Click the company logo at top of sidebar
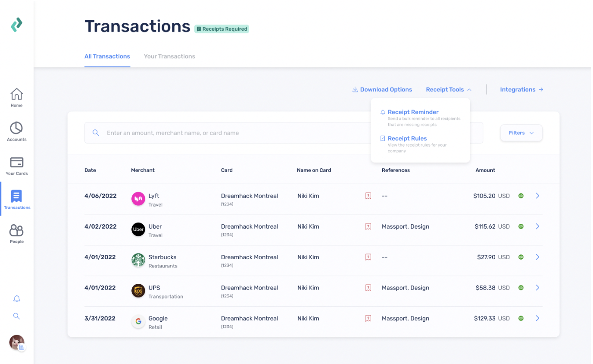This screenshot has height=364, width=593. [x=16, y=25]
